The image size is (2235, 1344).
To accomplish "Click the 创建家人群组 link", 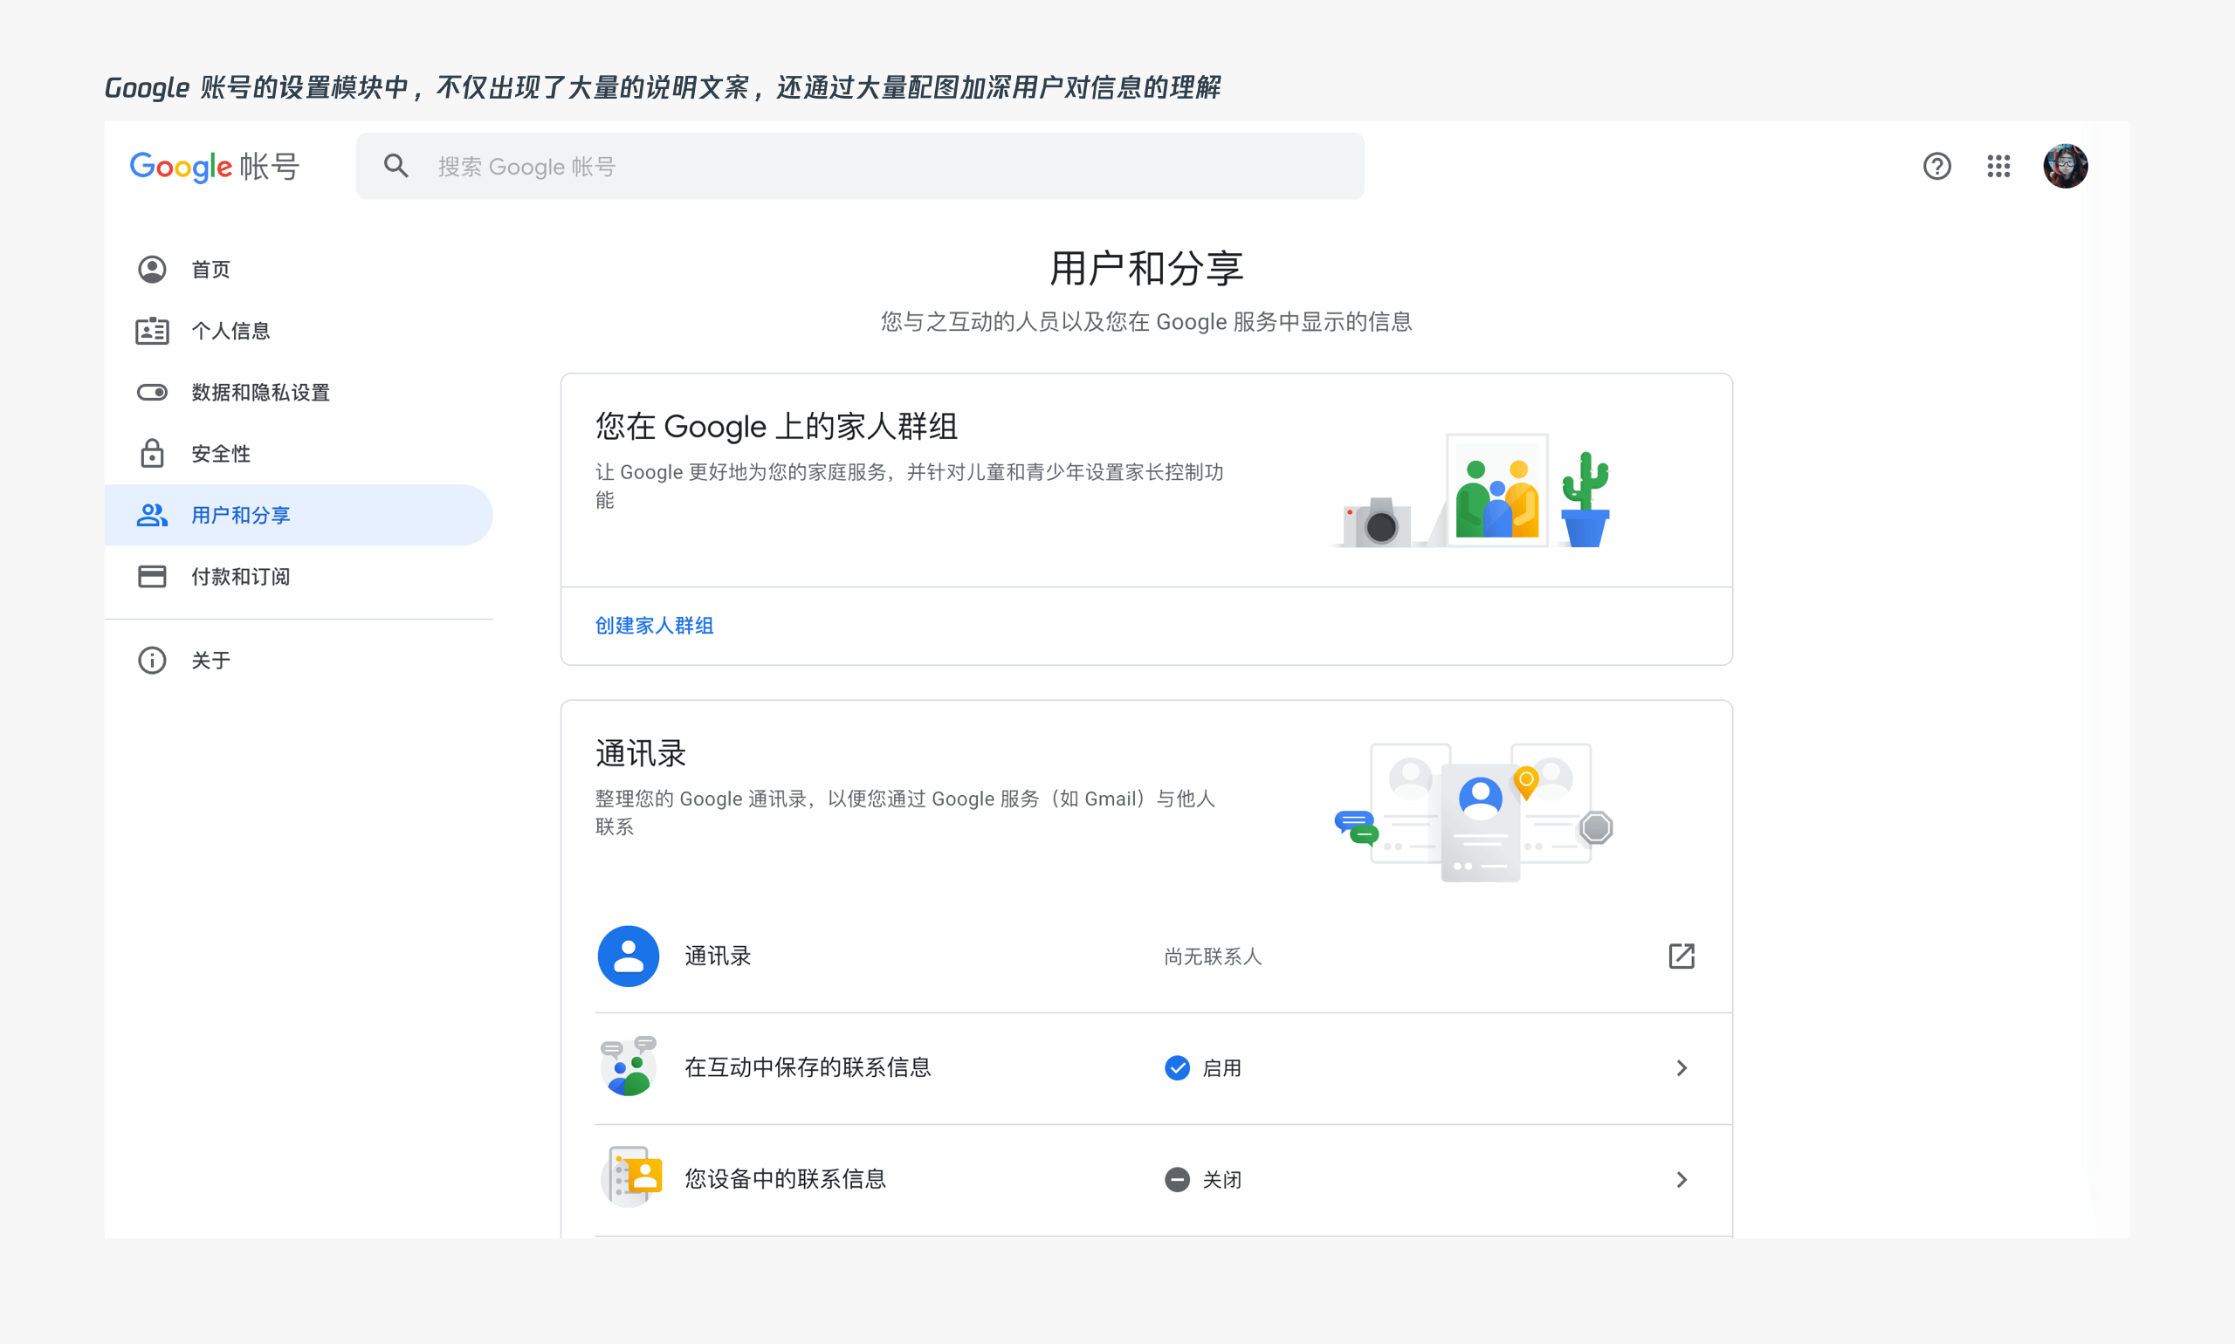I will [x=654, y=626].
